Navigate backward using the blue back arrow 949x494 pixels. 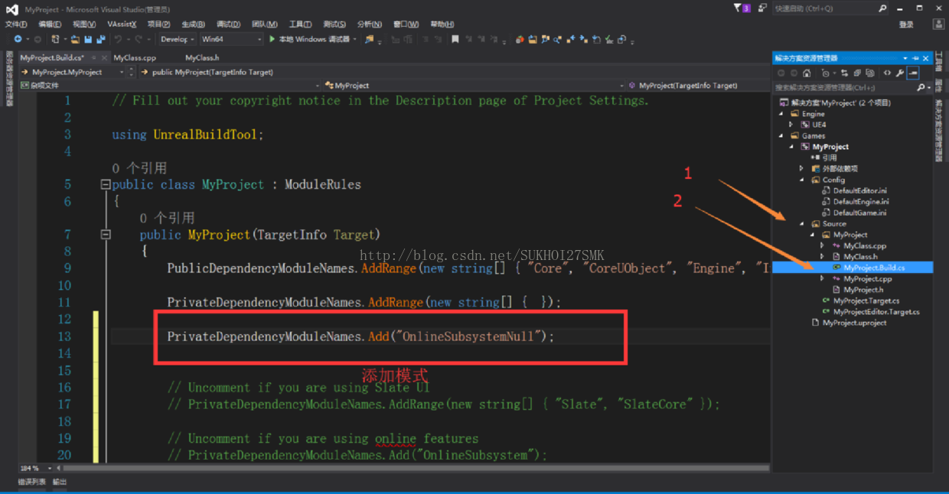pos(18,38)
